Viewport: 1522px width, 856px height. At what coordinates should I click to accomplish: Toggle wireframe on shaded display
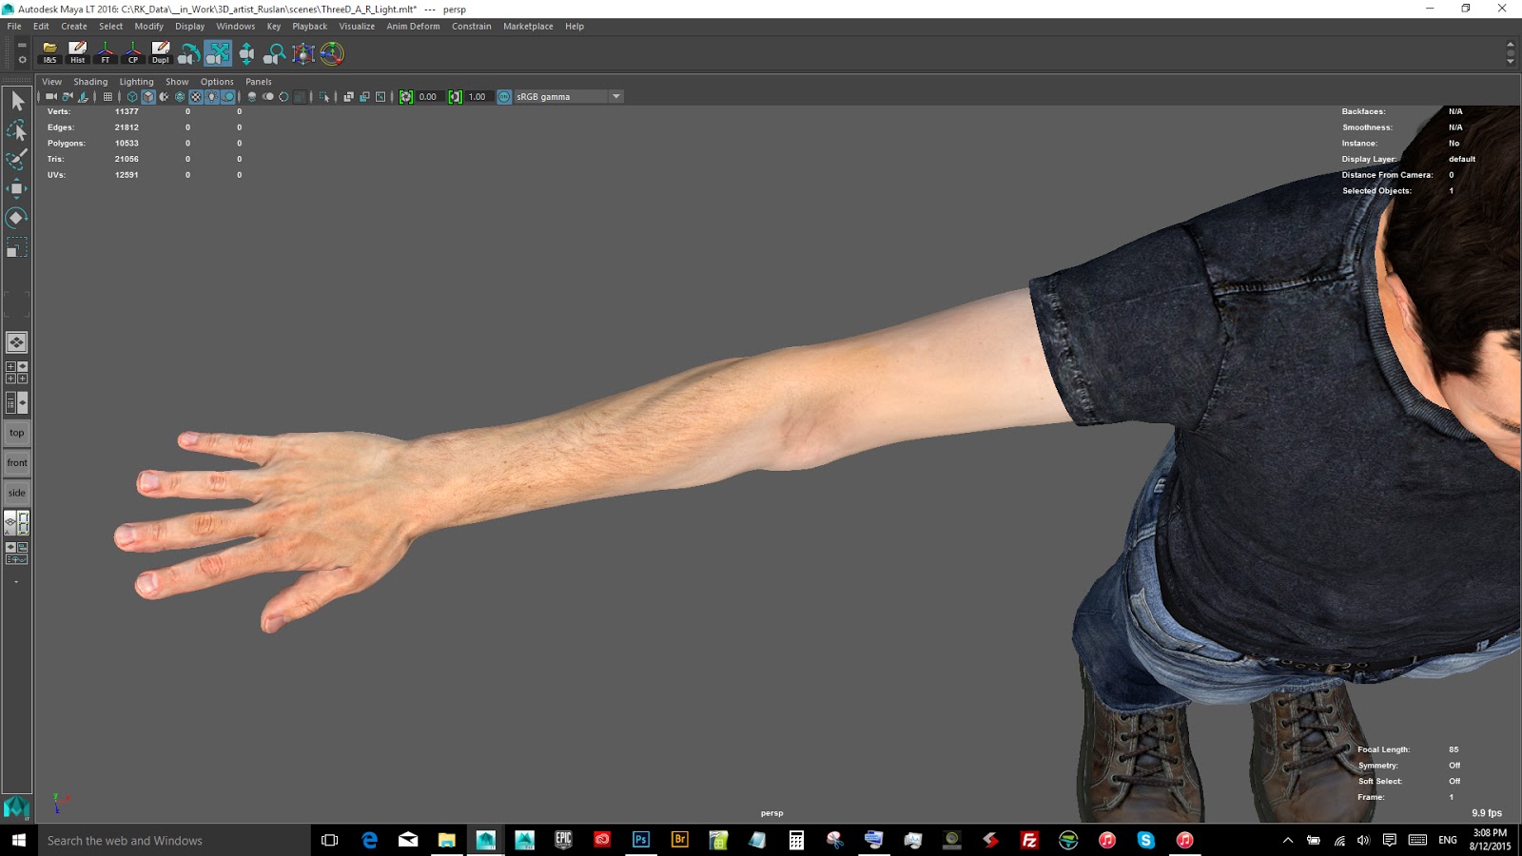click(180, 97)
